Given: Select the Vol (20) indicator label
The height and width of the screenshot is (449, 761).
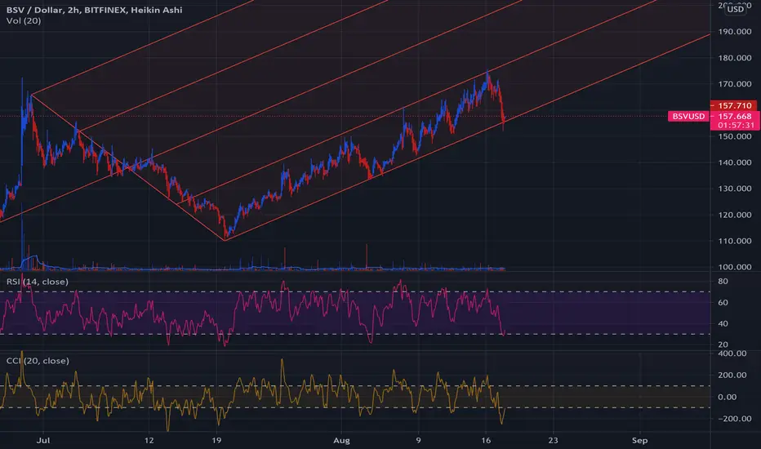Looking at the screenshot, I should tap(24, 21).
